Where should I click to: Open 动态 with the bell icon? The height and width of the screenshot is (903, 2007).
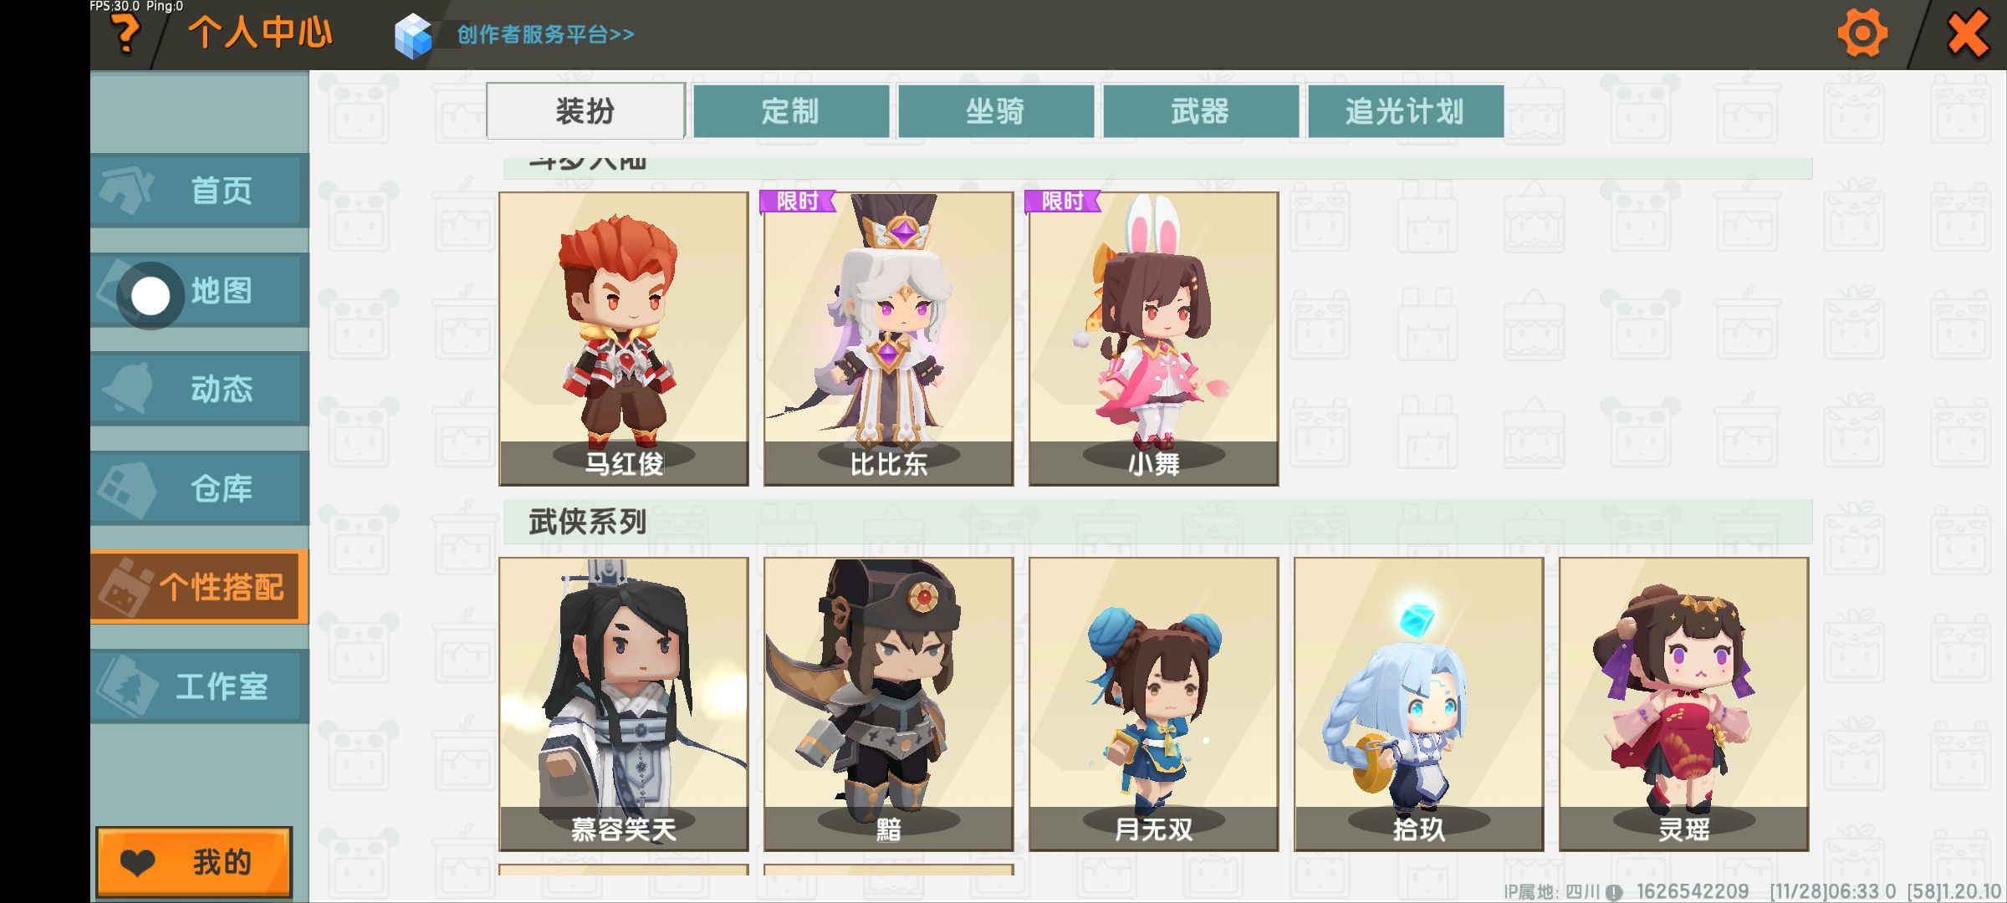200,389
